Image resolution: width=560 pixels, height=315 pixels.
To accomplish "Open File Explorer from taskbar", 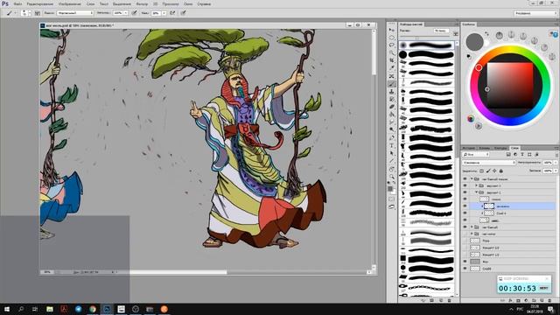I will [50, 309].
